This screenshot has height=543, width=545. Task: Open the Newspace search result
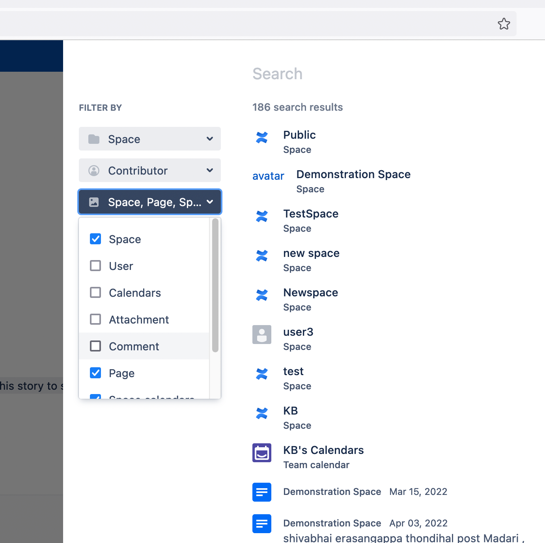(310, 292)
